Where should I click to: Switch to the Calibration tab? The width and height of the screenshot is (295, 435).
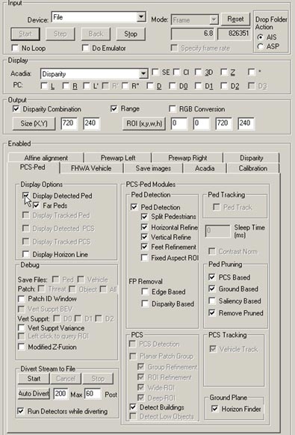(253, 168)
